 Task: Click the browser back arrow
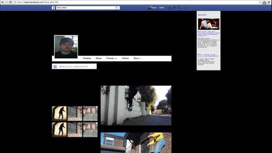pos(3,2)
